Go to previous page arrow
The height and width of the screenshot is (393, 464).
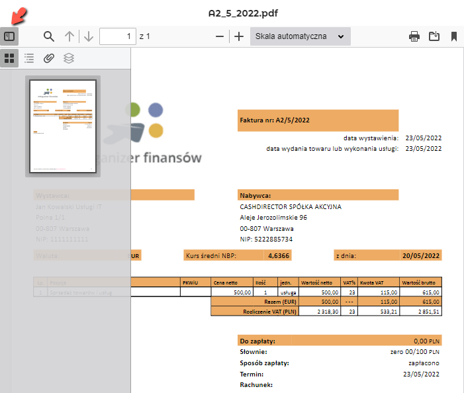coord(70,36)
